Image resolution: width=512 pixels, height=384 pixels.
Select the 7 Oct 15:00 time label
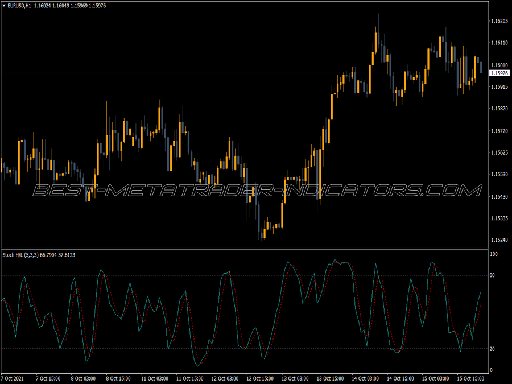point(48,379)
